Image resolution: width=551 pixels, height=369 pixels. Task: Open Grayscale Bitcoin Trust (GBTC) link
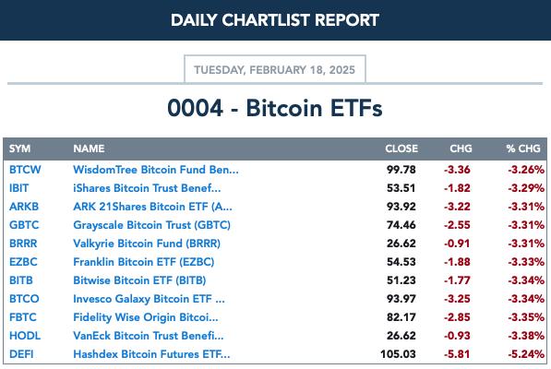pyautogui.click(x=151, y=225)
